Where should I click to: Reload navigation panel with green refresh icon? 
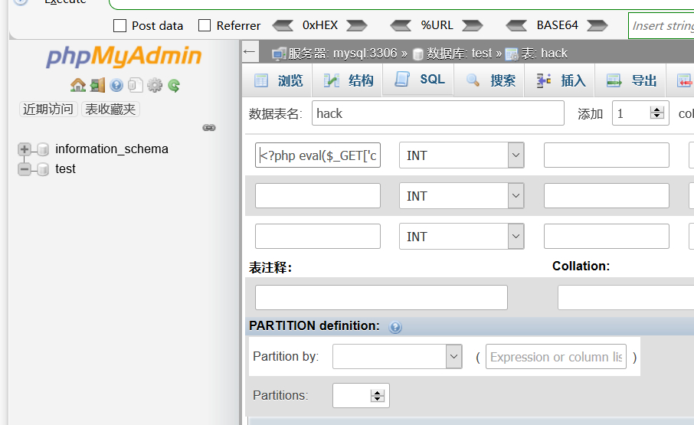[174, 85]
